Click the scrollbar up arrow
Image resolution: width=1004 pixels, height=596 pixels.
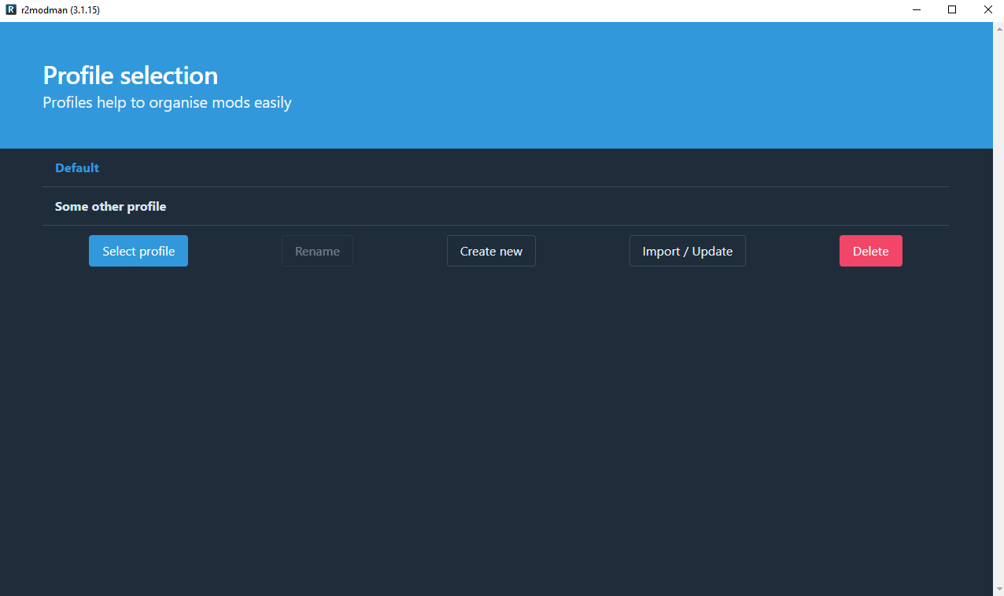[998, 29]
